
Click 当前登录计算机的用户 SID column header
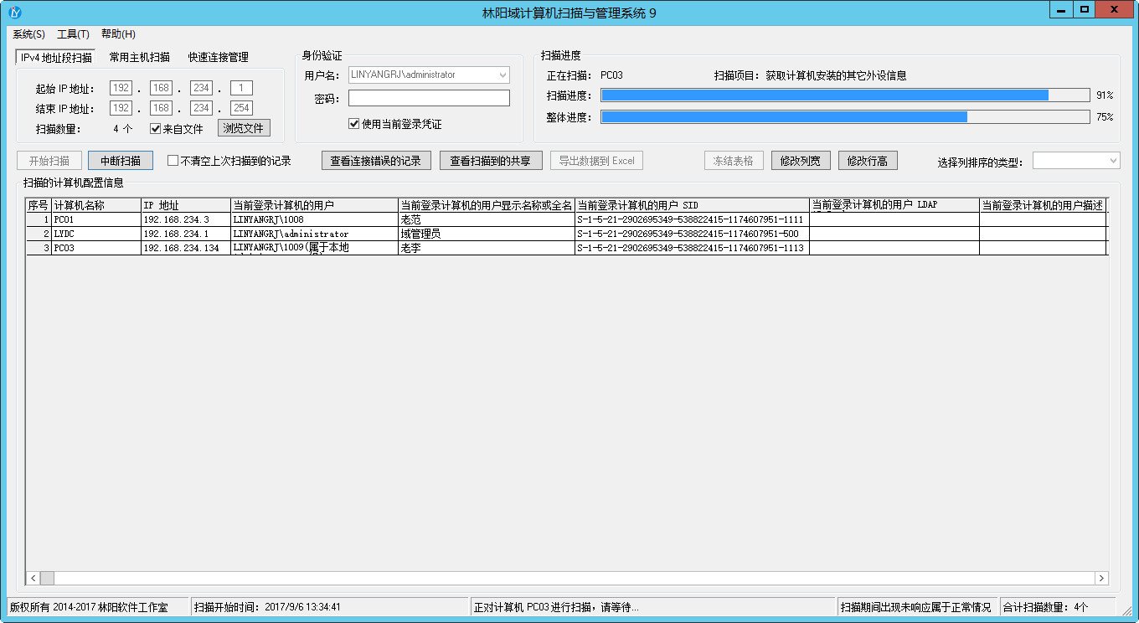tap(692, 205)
